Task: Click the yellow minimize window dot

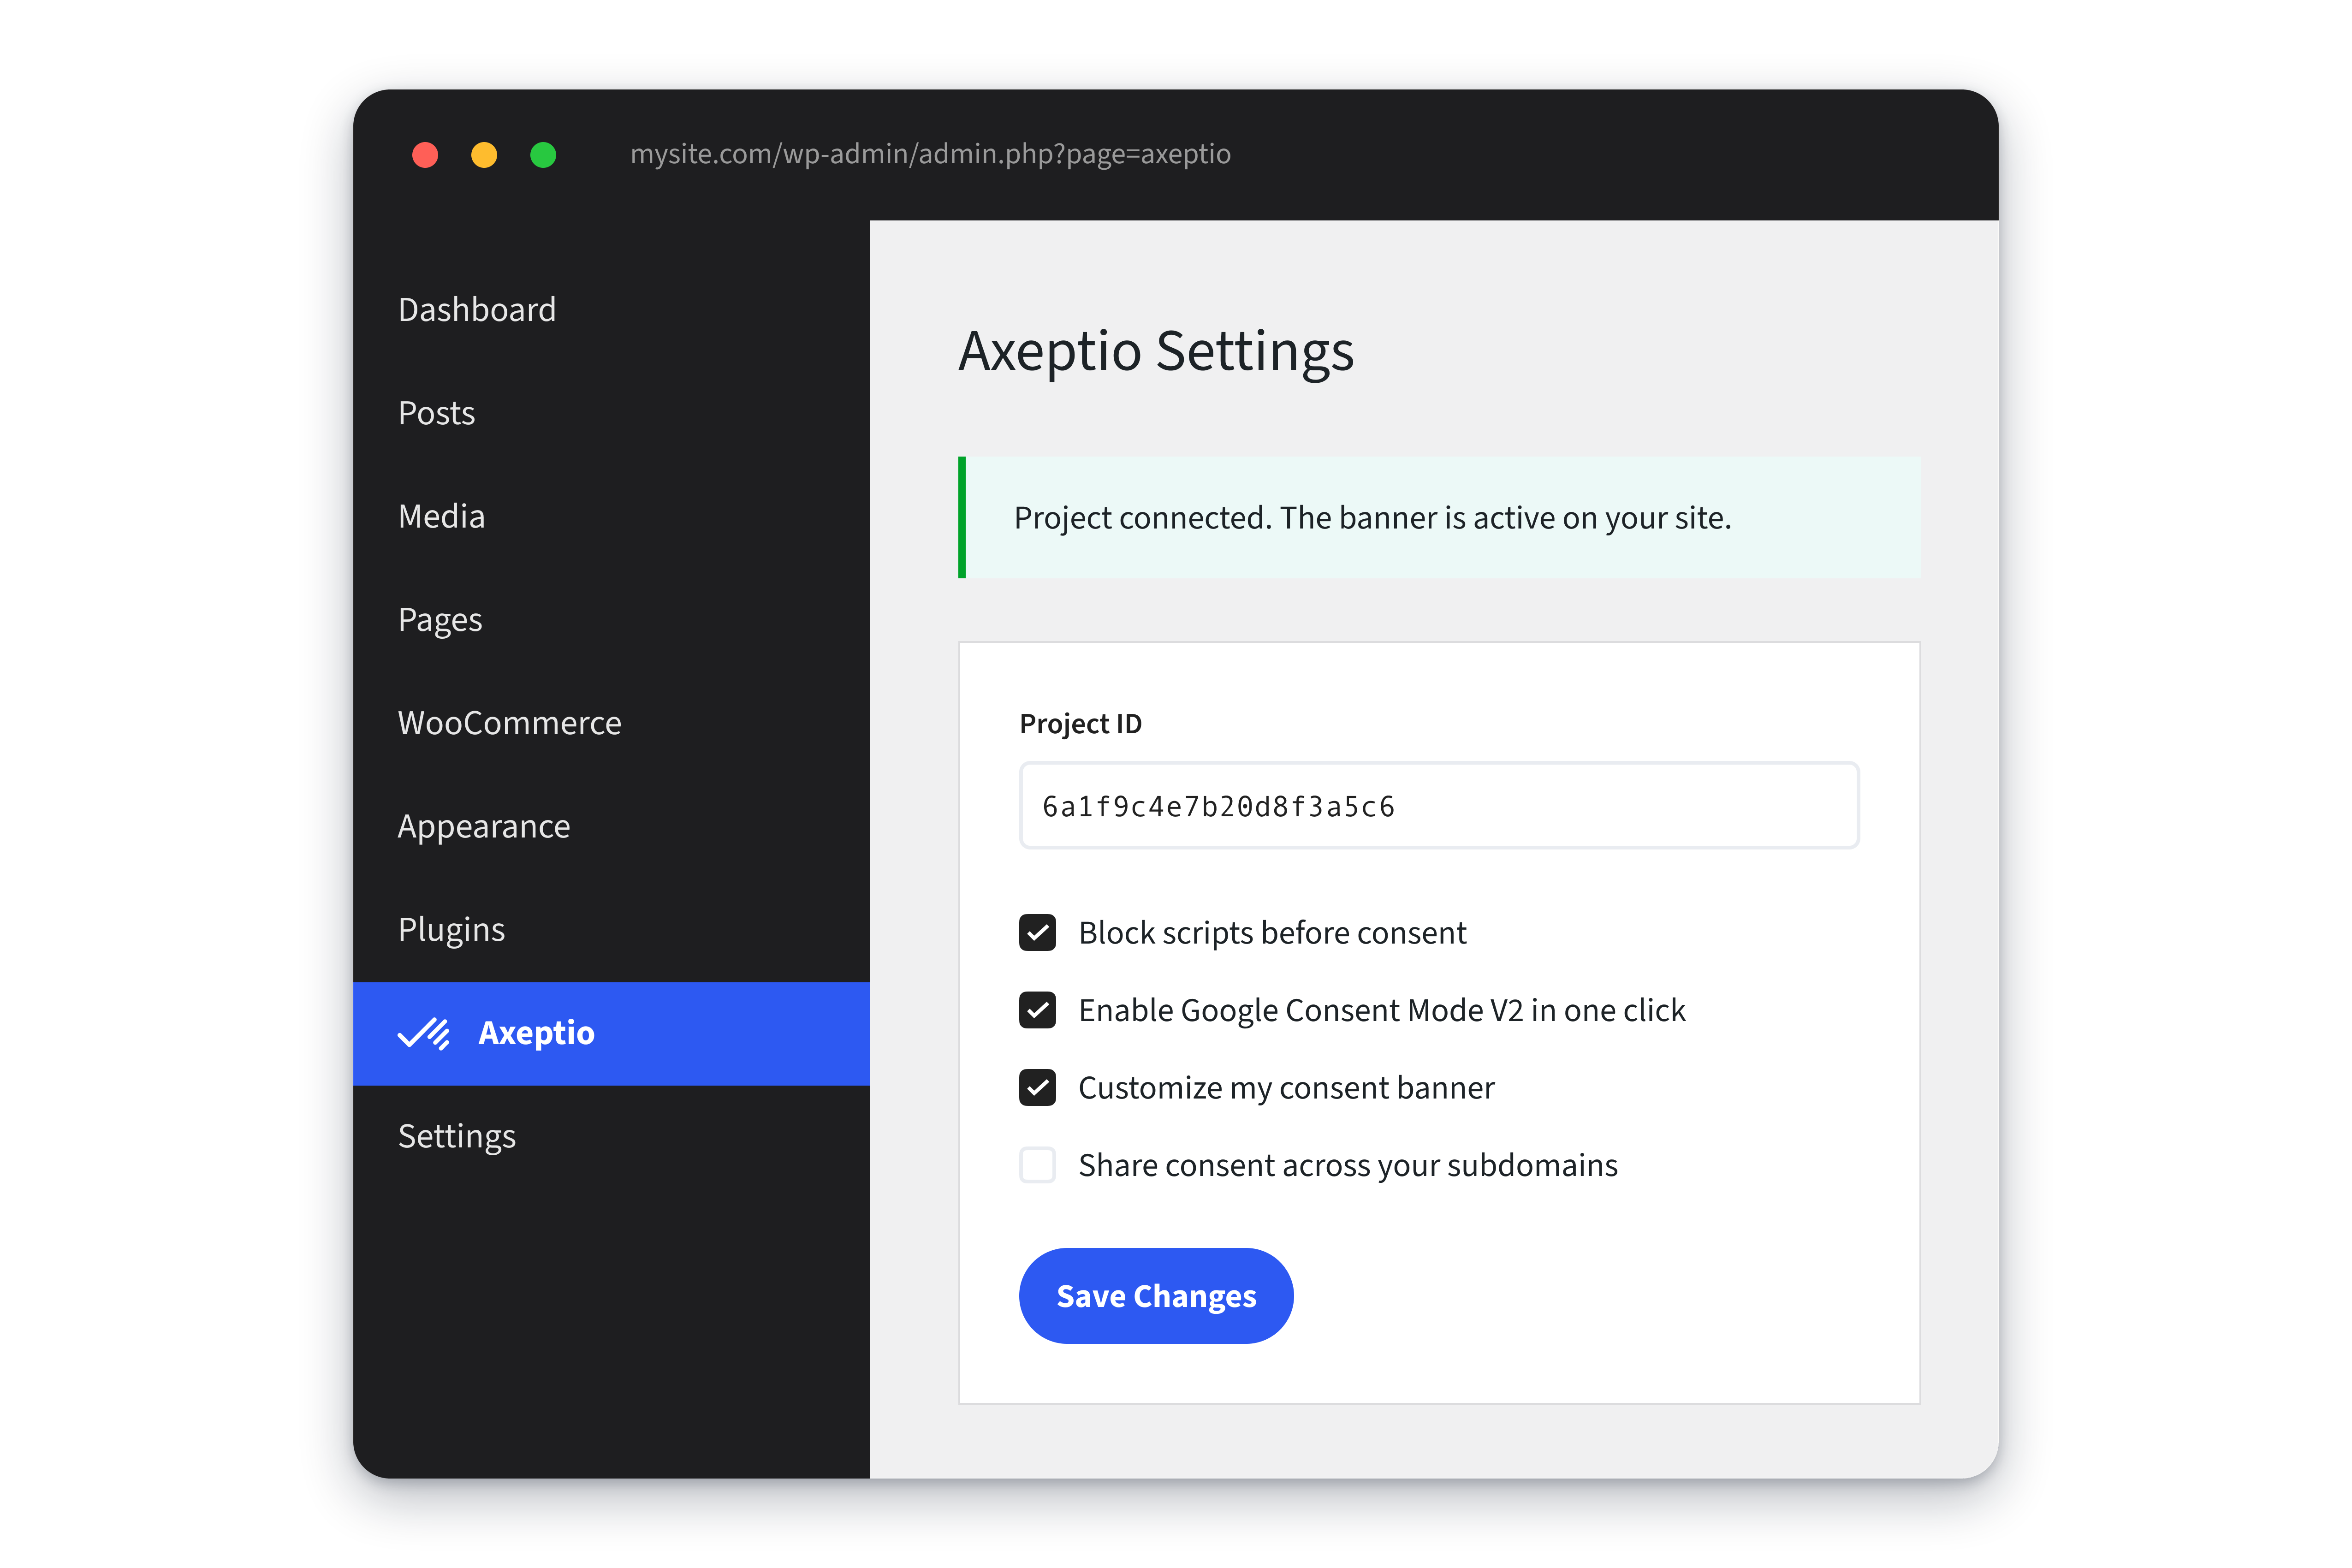Action: coord(484,155)
